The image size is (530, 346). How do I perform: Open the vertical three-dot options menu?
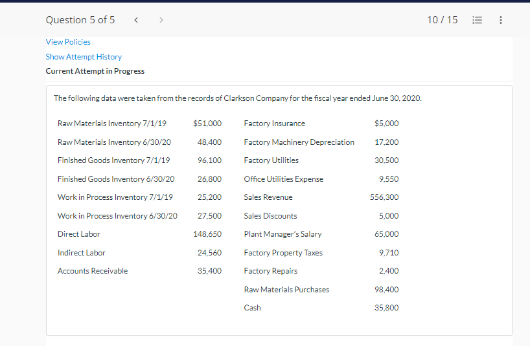(500, 20)
